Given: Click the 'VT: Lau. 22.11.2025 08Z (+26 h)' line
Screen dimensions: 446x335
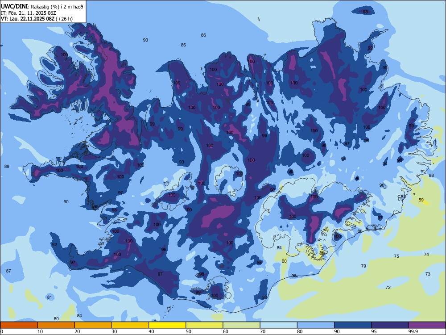Looking at the screenshot, I should pos(37,19).
